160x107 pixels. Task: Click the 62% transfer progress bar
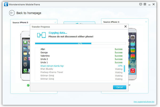(x=80, y=44)
